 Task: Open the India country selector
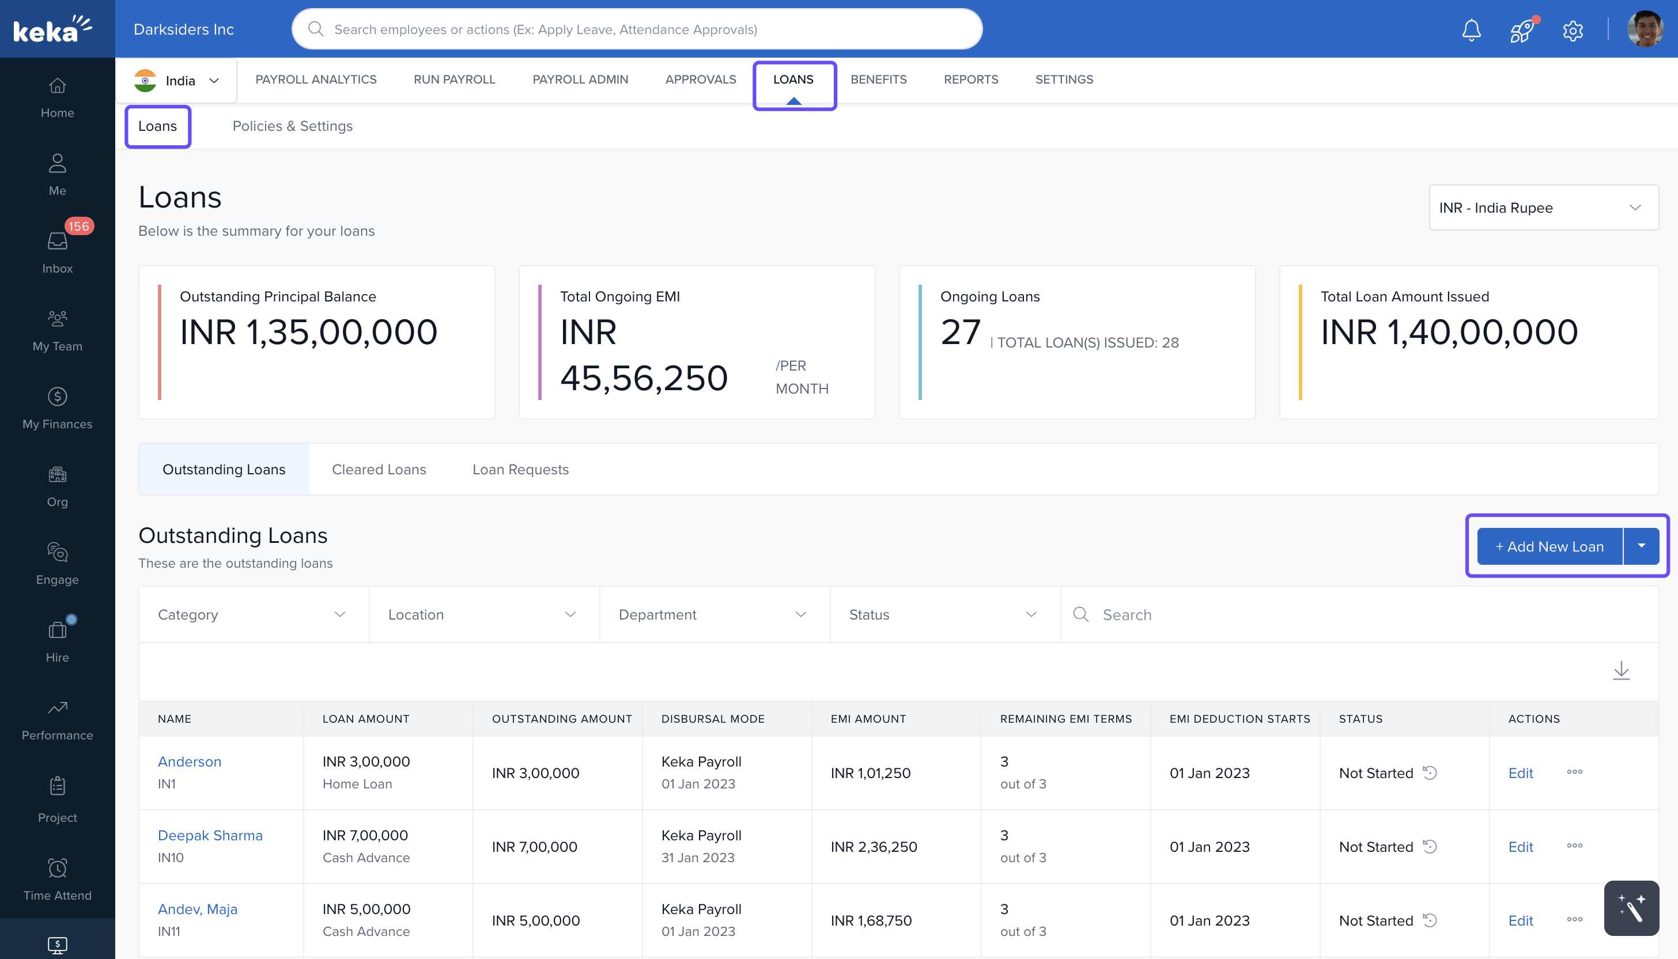176,80
